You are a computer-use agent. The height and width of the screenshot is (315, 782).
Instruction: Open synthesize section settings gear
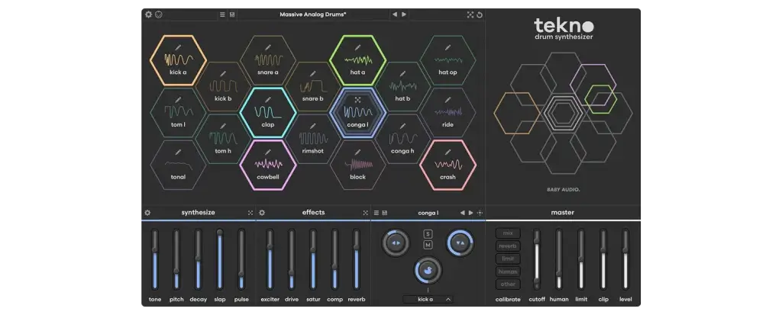[x=147, y=212]
